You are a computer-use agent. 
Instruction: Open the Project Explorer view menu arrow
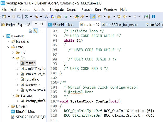[x=42, y=30]
